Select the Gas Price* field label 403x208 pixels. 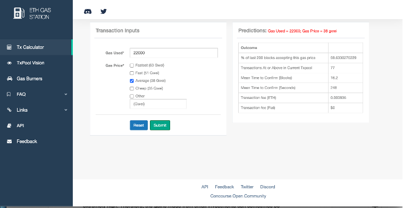pyautogui.click(x=115, y=65)
